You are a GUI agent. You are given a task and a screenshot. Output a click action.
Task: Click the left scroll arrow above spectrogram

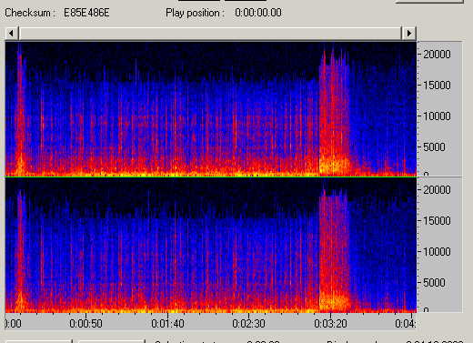[x=12, y=33]
